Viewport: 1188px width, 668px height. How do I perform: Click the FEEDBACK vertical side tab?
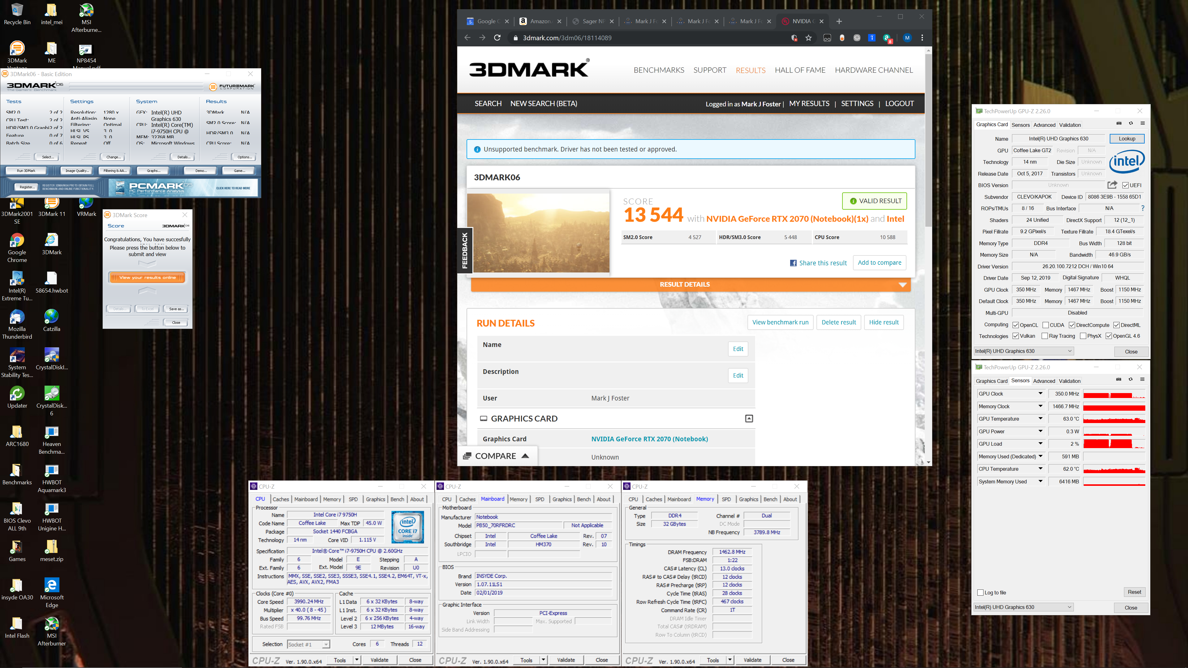point(465,251)
